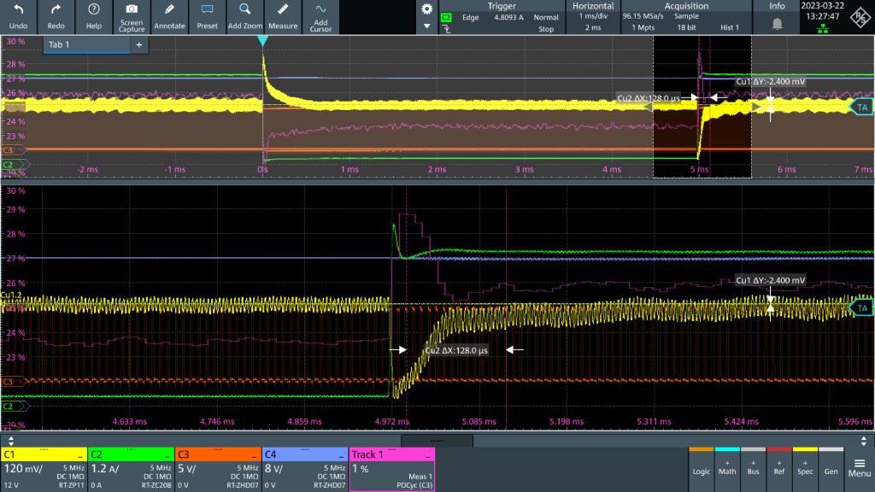
Task: Toggle the Logic channel on
Action: pos(701,469)
